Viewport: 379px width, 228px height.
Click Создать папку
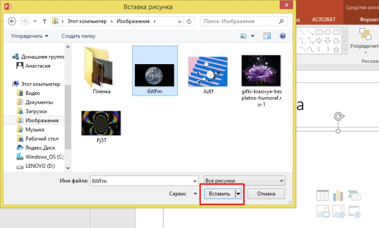click(78, 36)
